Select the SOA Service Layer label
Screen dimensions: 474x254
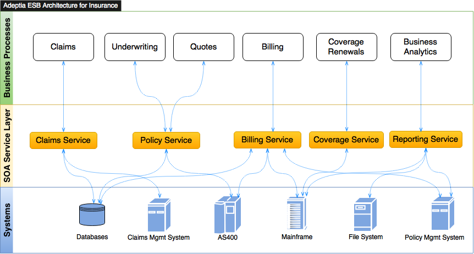coord(7,146)
